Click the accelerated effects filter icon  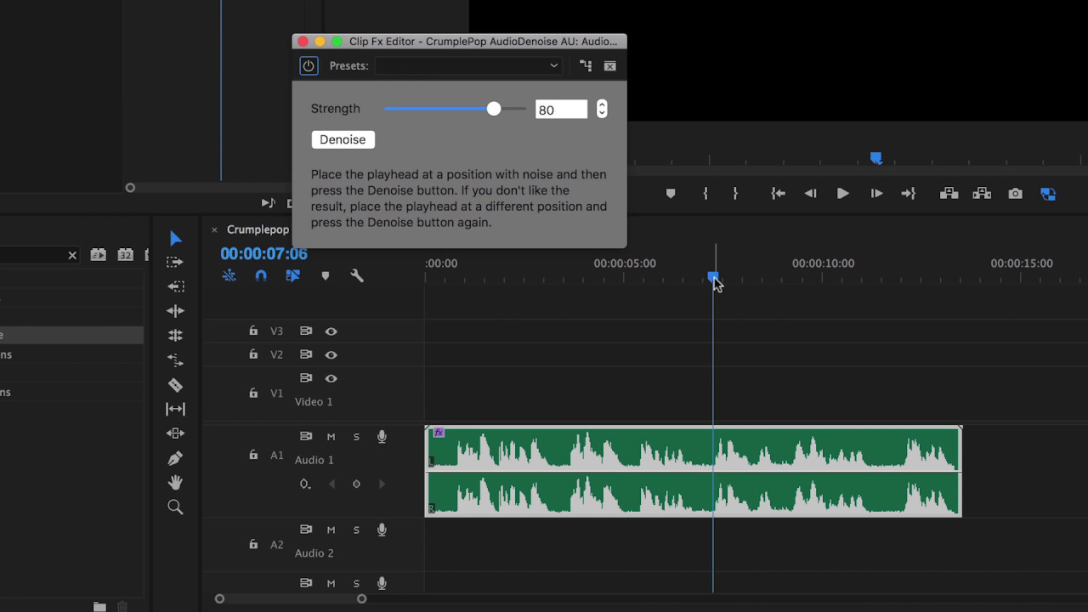click(99, 254)
